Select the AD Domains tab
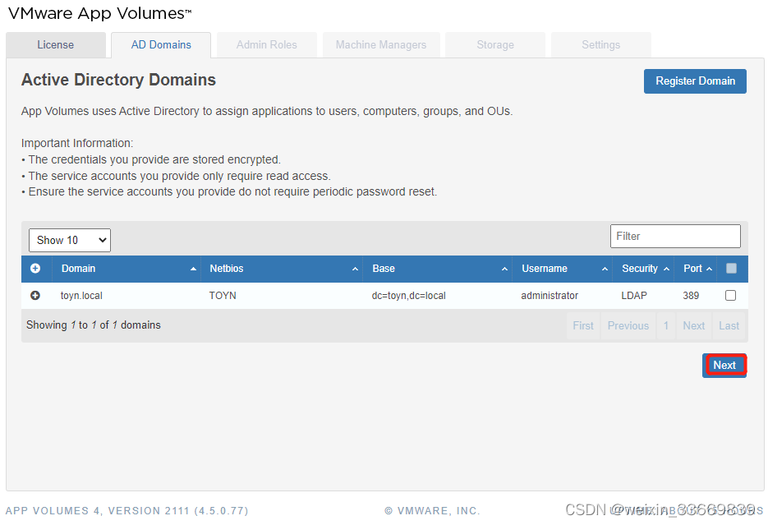The width and height of the screenshot is (768, 525). pos(161,45)
